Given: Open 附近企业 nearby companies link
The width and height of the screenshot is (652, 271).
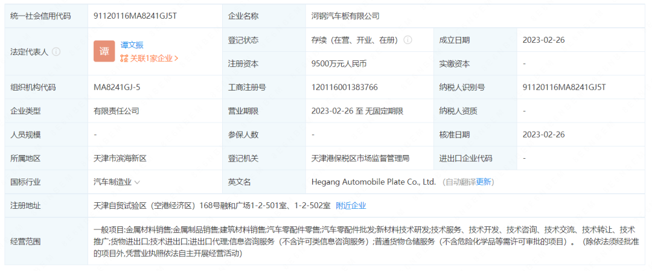Looking at the screenshot, I should 351,206.
